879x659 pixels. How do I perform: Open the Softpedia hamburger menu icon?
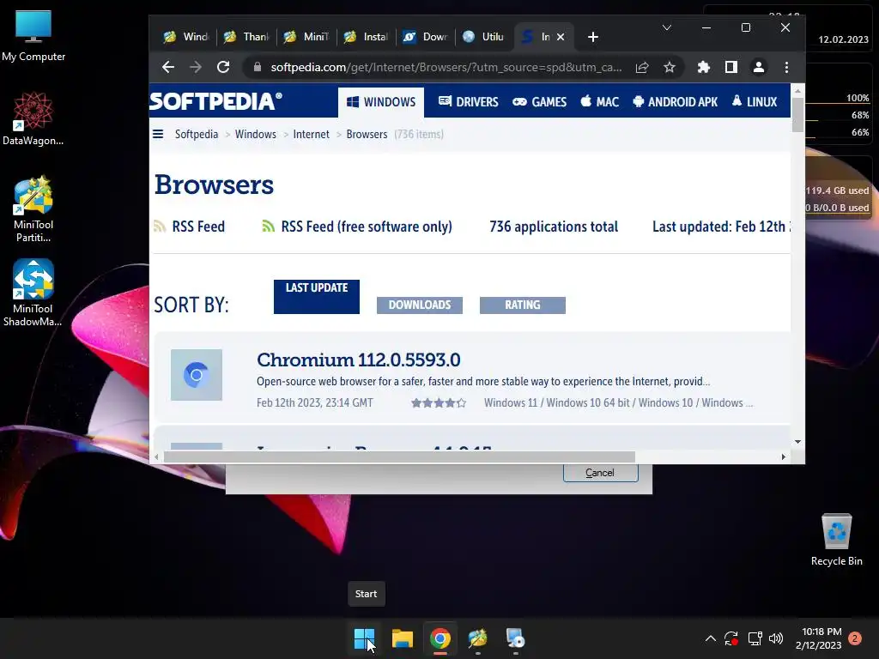point(158,134)
